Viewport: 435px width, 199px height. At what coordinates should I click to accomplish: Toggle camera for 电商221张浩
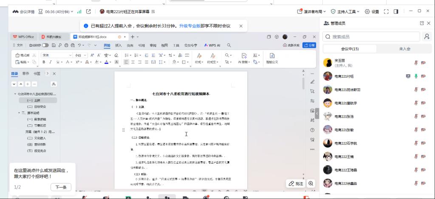coord(424,116)
